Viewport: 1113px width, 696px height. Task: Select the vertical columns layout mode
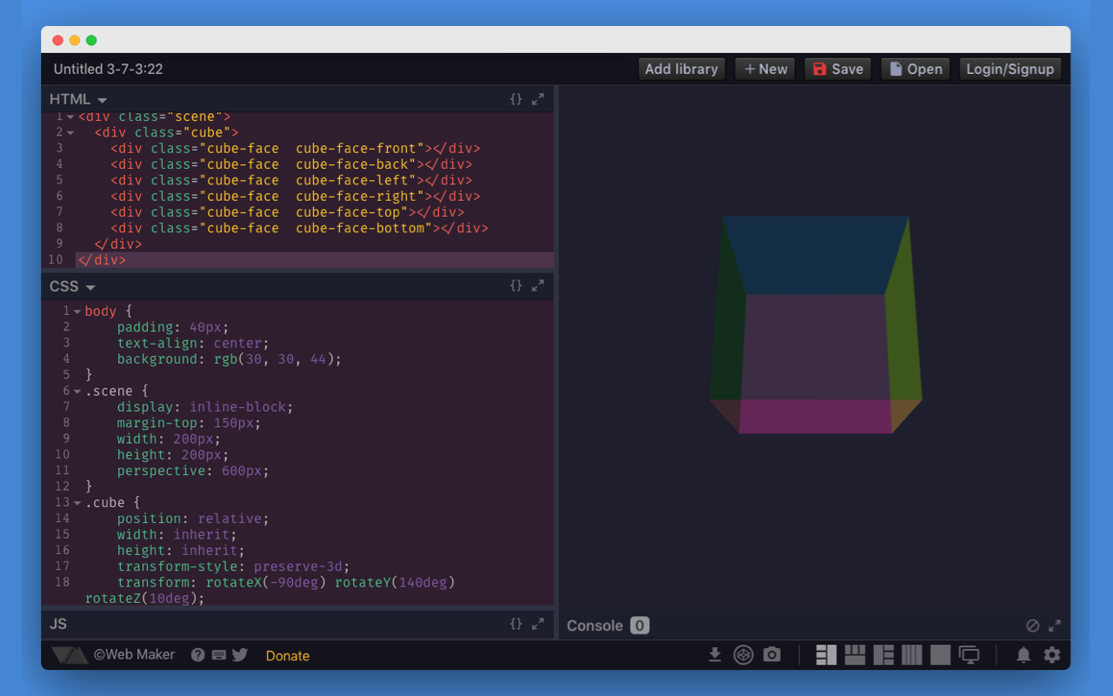point(912,654)
